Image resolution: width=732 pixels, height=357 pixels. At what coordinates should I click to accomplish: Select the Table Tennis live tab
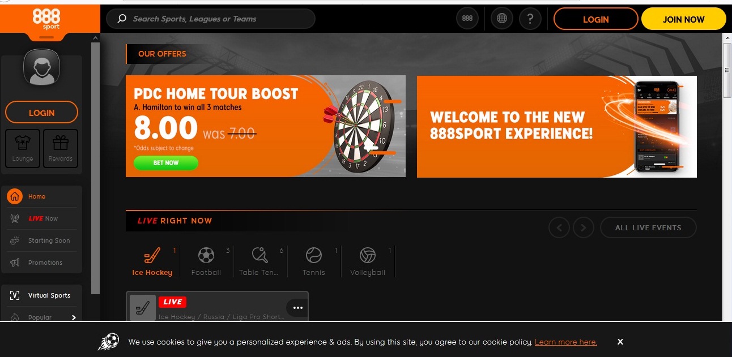259,261
